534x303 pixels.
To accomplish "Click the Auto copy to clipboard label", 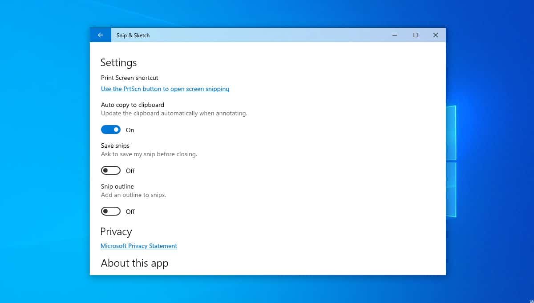I will tap(133, 105).
